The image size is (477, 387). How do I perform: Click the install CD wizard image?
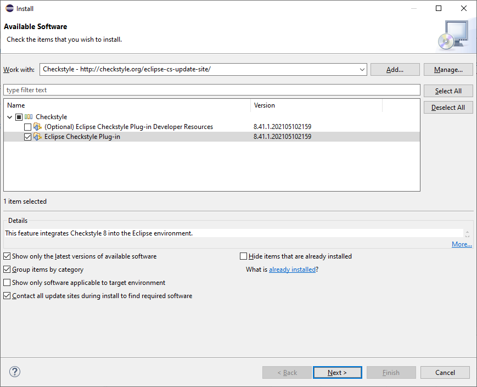pos(453,35)
